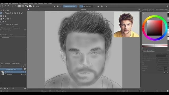169x95 pixels.
Task: Switch to the Журнал действий tab
Action: coord(16,63)
